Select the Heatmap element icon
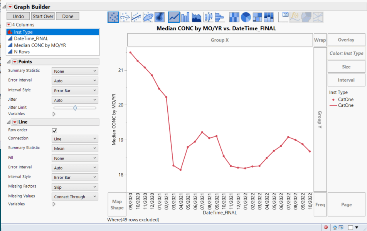The height and width of the screenshot is (231, 367). tap(234, 17)
